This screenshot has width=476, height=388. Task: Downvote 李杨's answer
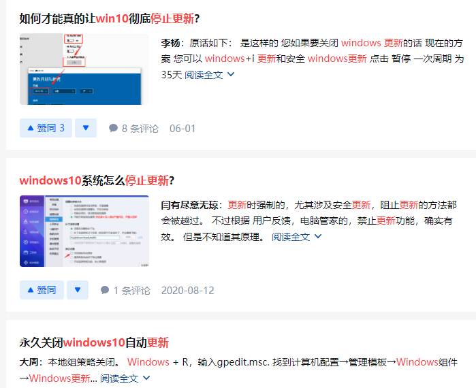pos(86,128)
